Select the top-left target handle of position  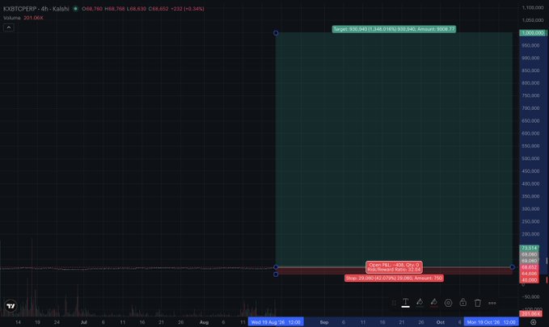276,33
